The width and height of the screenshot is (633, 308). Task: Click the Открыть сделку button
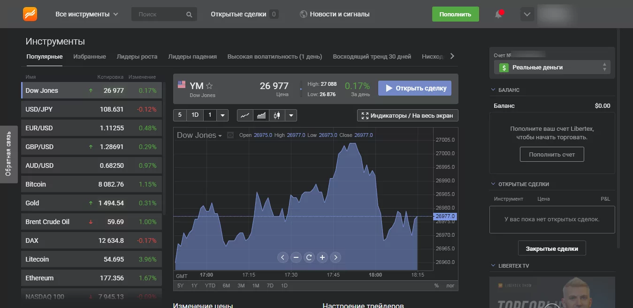[415, 88]
